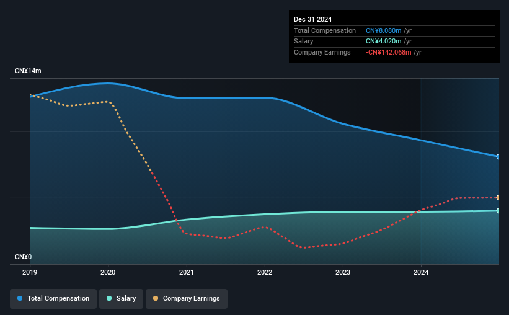Select the 2021 x-axis label

187,272
